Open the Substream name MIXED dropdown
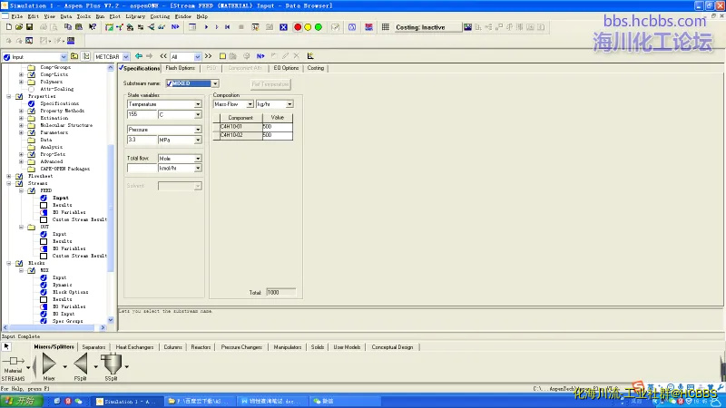 coord(215,83)
